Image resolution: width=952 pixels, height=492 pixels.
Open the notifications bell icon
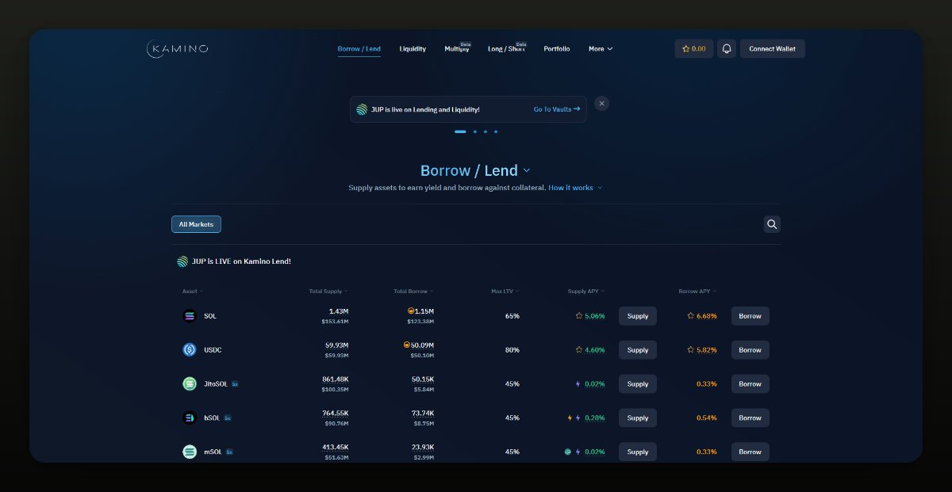pos(727,49)
